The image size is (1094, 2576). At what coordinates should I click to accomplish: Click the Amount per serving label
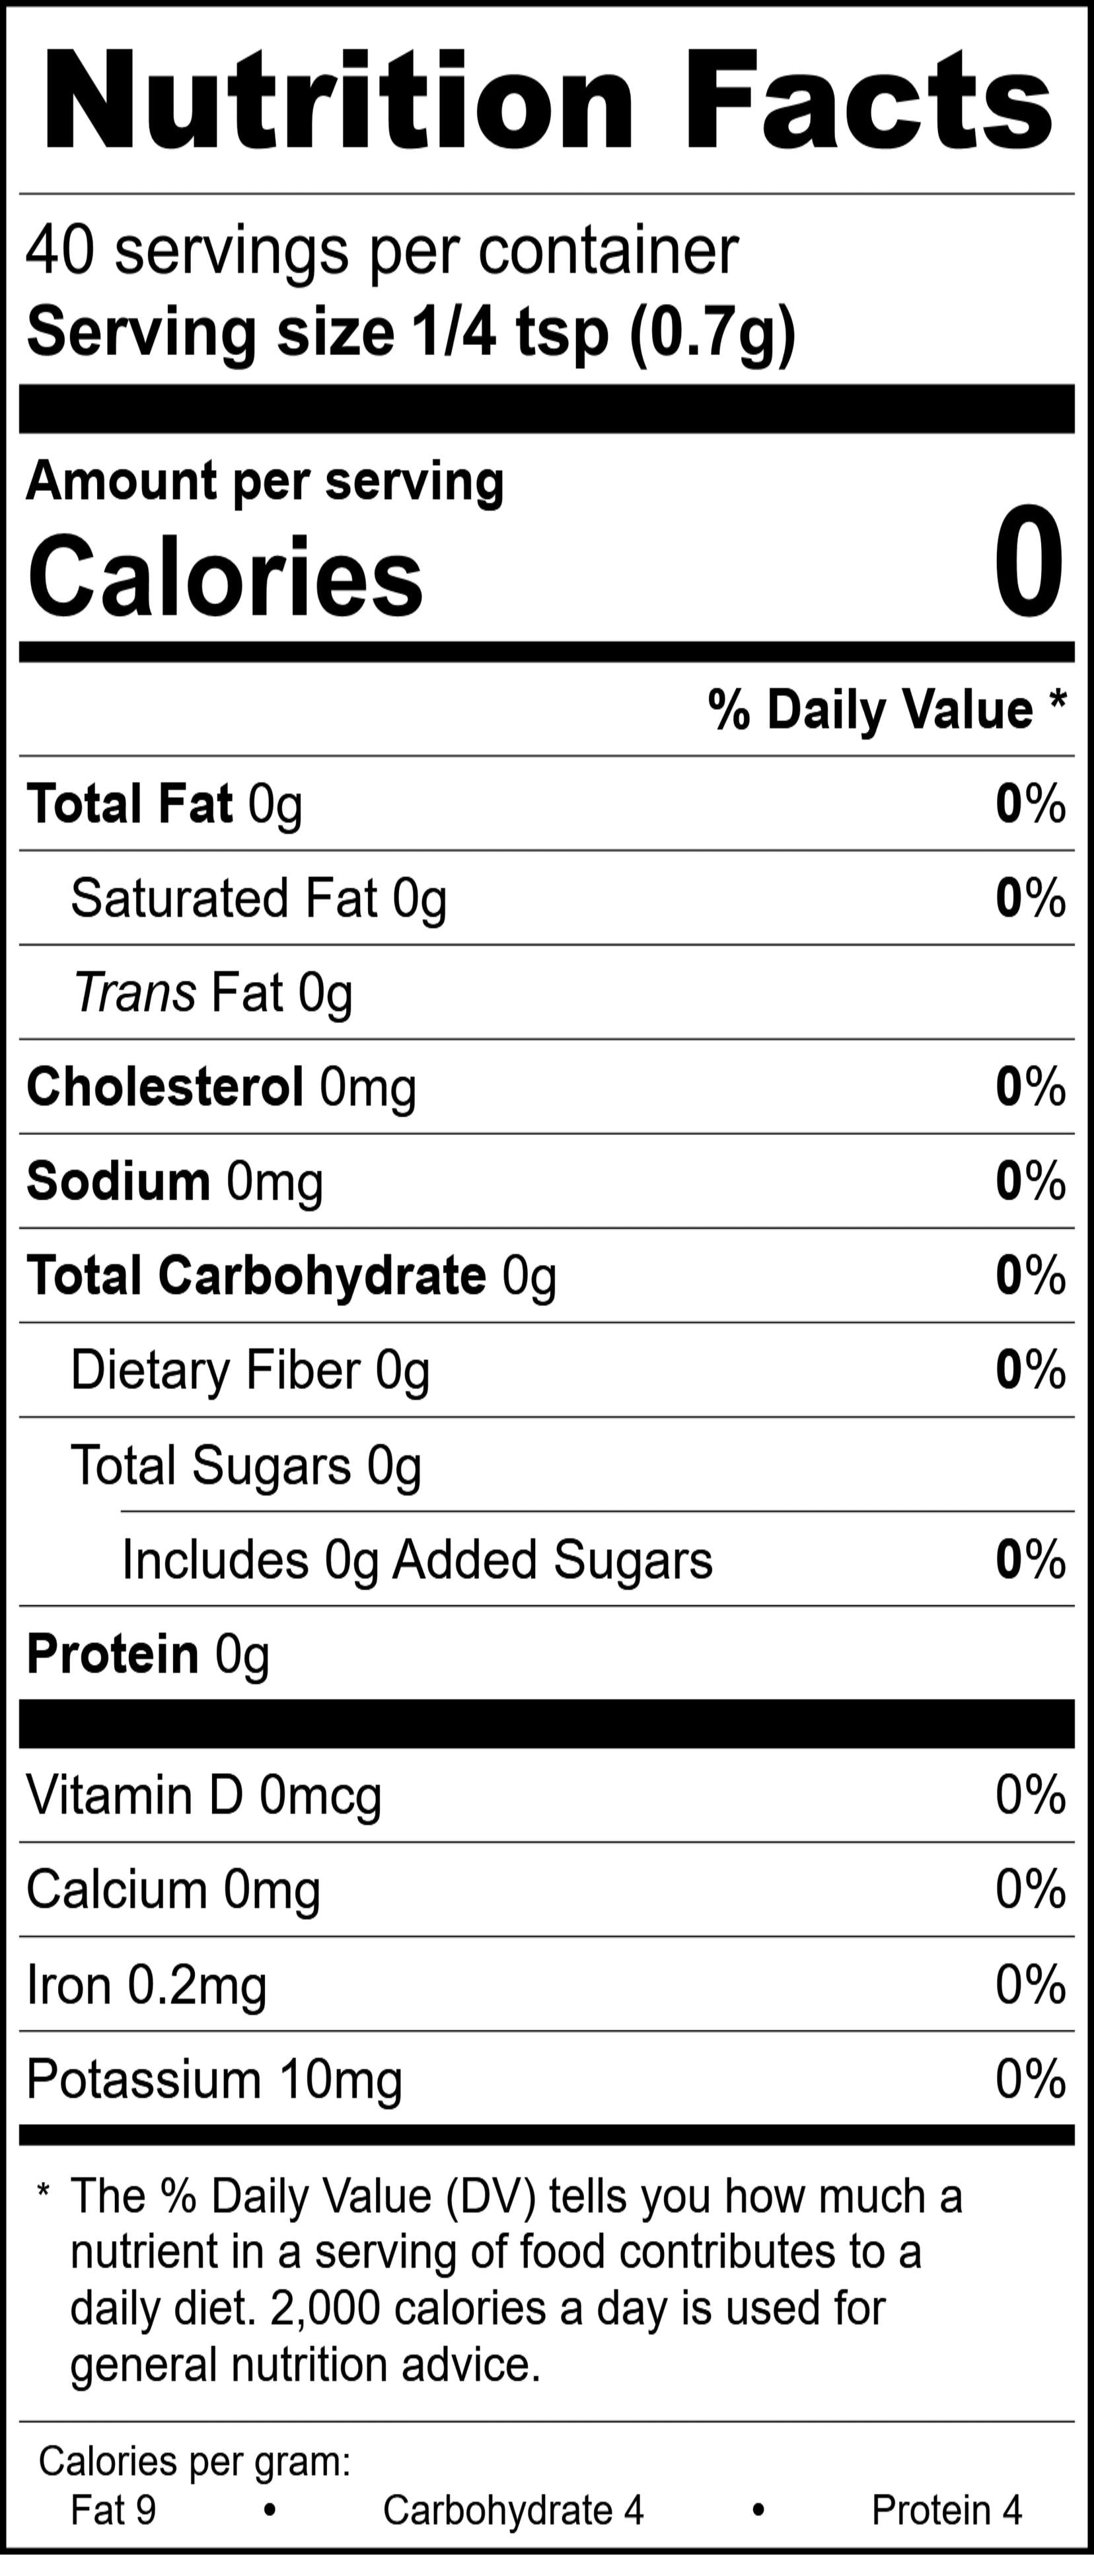tap(265, 481)
